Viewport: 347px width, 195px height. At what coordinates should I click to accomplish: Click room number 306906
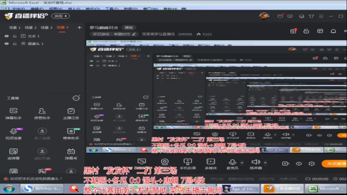[x=185, y=34]
